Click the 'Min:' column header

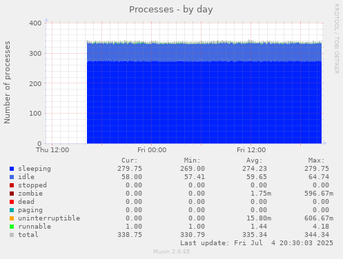click(x=192, y=160)
